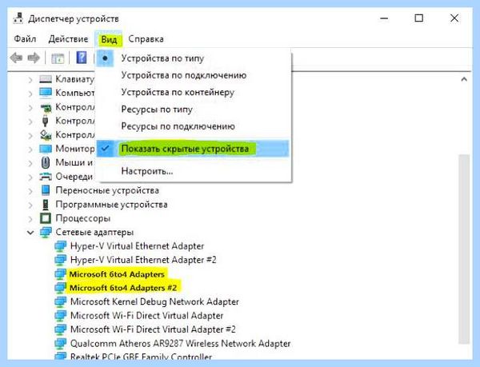
Task: Select the Программные устройства icon
Action: click(x=46, y=205)
